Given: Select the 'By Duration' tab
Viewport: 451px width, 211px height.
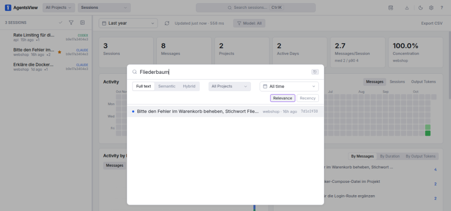Looking at the screenshot, I should [390, 156].
